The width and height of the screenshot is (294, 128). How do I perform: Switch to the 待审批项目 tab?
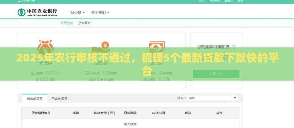pos(35,99)
